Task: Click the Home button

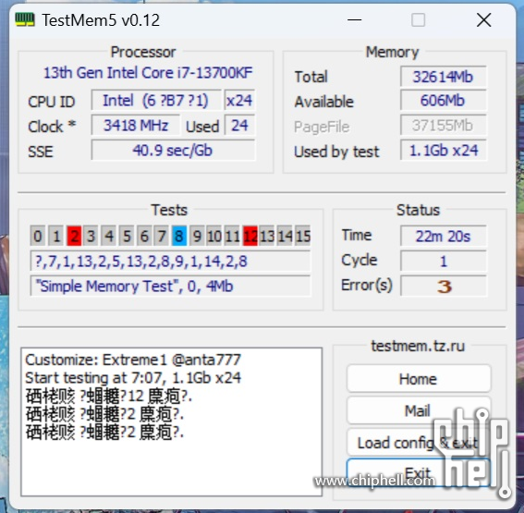Action: pyautogui.click(x=419, y=379)
